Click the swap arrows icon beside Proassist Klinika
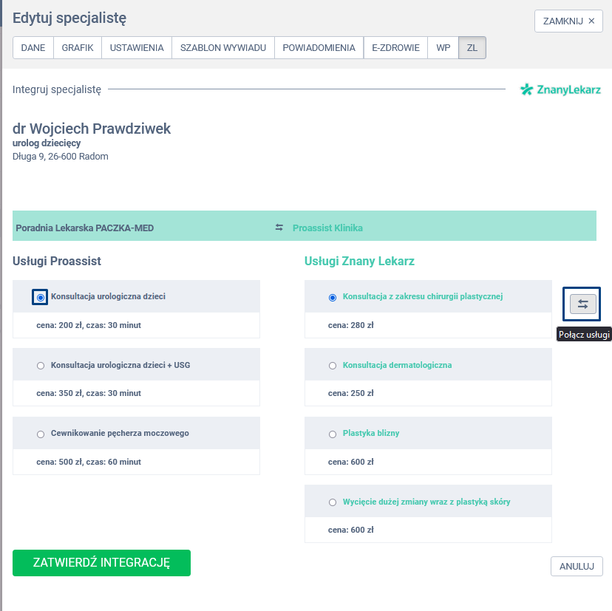The height and width of the screenshot is (611, 612). [279, 228]
